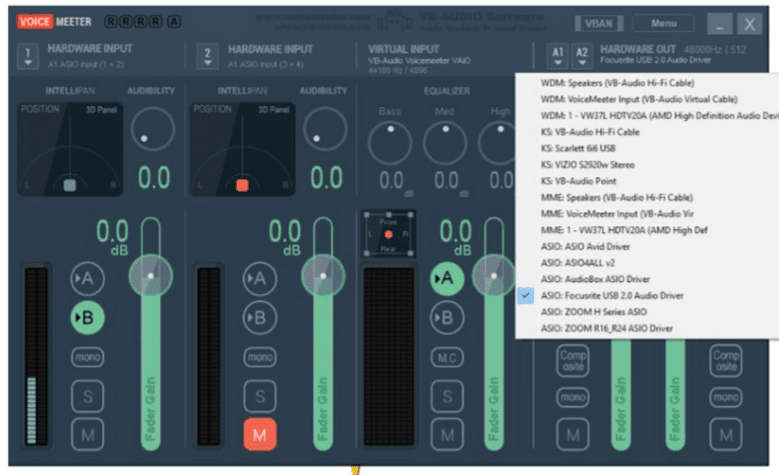Toggle B bus routing on Hardware Input 2
The width and height of the screenshot is (779, 475).
tap(260, 318)
